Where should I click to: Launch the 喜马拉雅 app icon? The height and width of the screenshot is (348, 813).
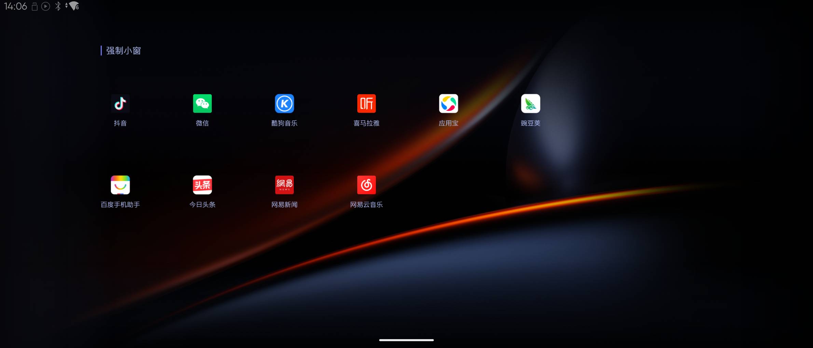tap(366, 103)
